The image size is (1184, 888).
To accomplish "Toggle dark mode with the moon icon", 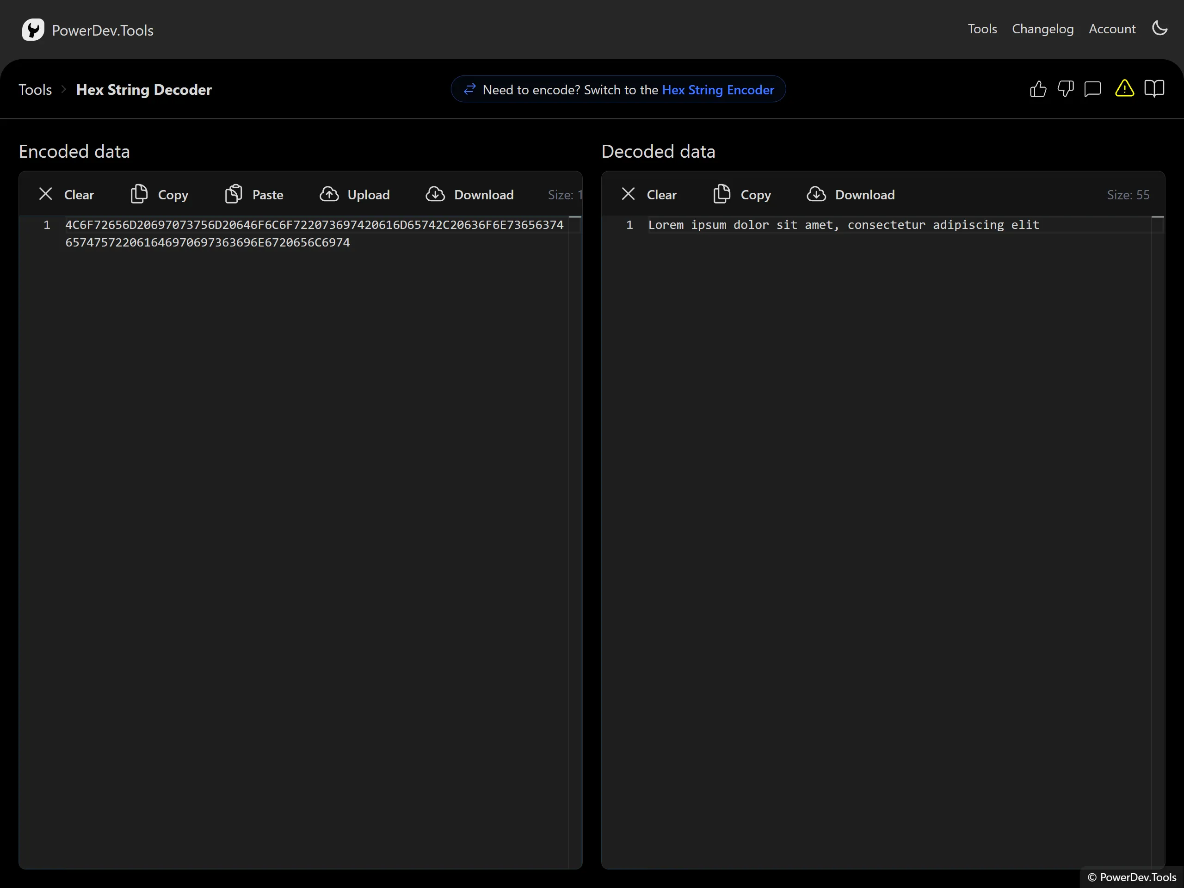I will pyautogui.click(x=1159, y=28).
